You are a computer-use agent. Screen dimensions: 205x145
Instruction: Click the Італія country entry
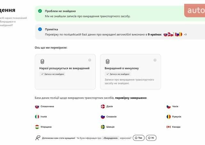click(44, 117)
